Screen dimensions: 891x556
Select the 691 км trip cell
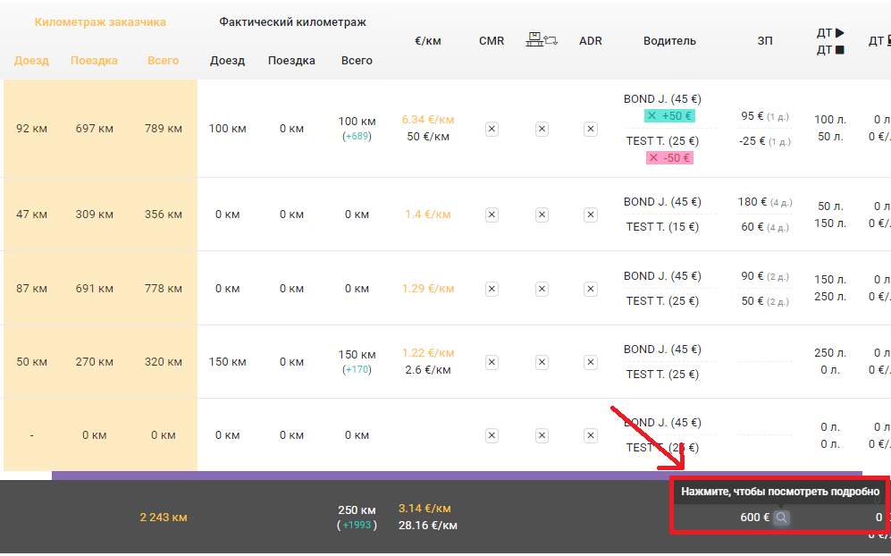pyautogui.click(x=95, y=288)
